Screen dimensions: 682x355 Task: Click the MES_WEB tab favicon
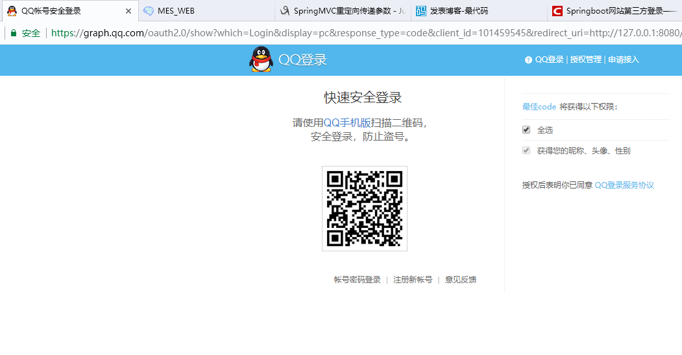coord(149,11)
